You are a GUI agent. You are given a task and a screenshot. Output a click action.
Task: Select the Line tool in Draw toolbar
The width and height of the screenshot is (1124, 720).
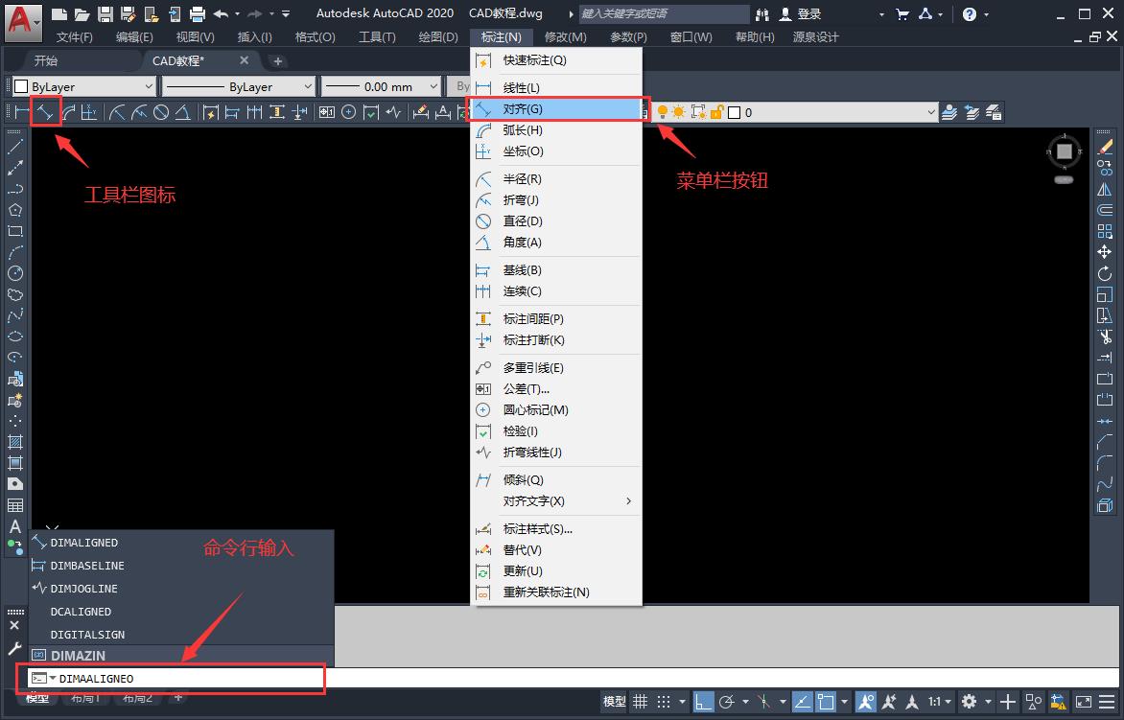(15, 147)
